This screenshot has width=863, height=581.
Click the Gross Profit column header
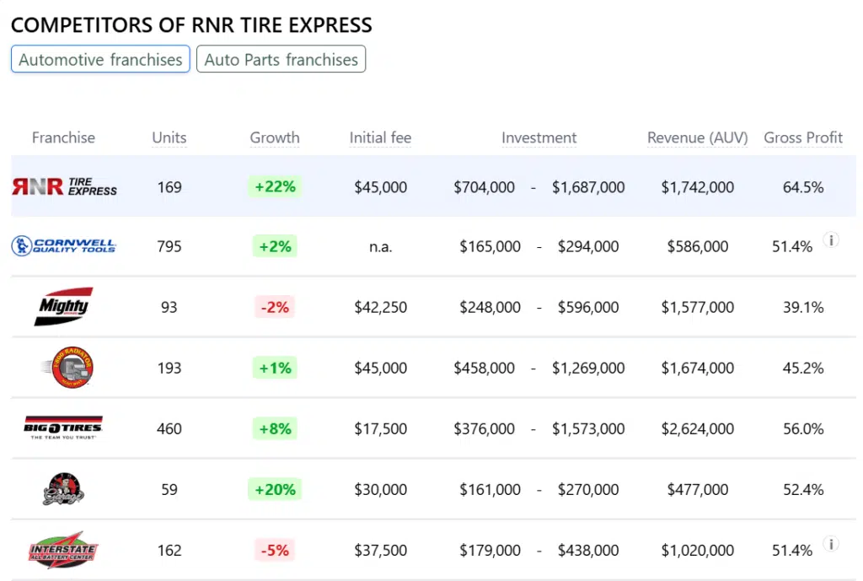(802, 137)
